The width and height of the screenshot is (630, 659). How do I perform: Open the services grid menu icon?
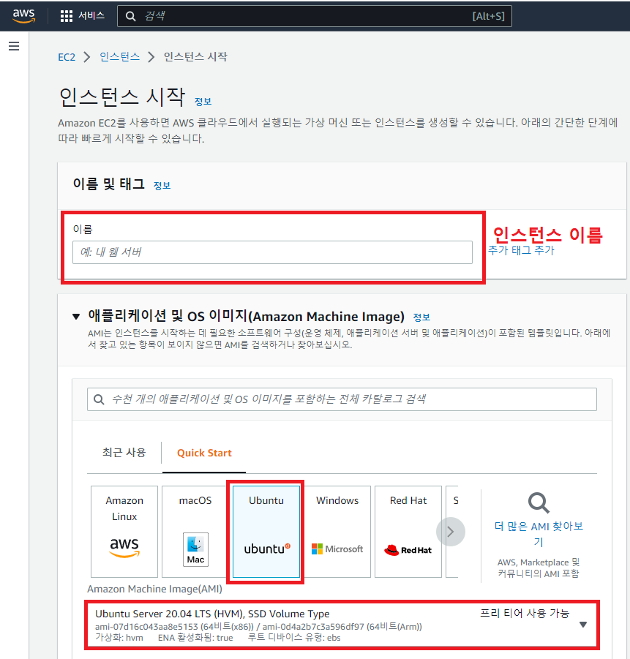click(67, 16)
